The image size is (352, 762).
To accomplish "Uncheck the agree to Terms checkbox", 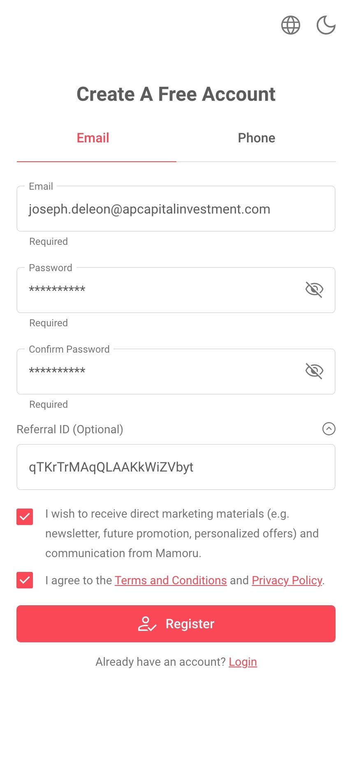I will click(25, 580).
